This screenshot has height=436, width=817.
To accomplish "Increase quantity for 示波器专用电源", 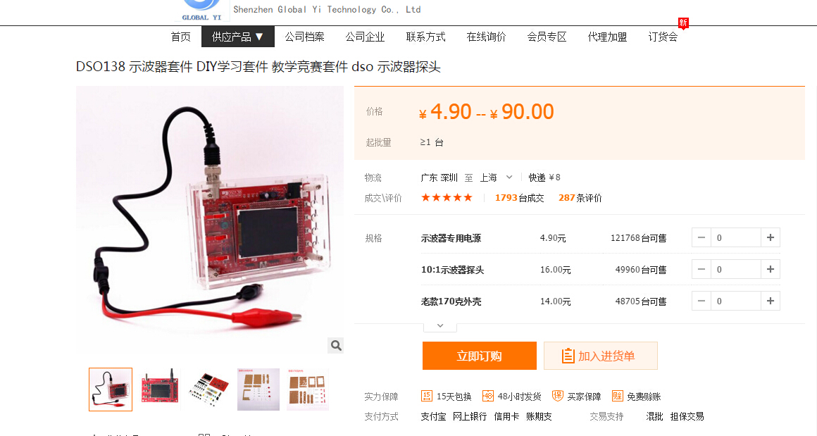I will pyautogui.click(x=770, y=237).
